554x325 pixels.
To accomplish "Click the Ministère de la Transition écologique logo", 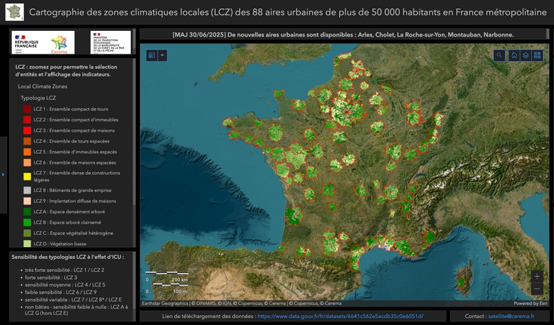I will click(x=110, y=42).
